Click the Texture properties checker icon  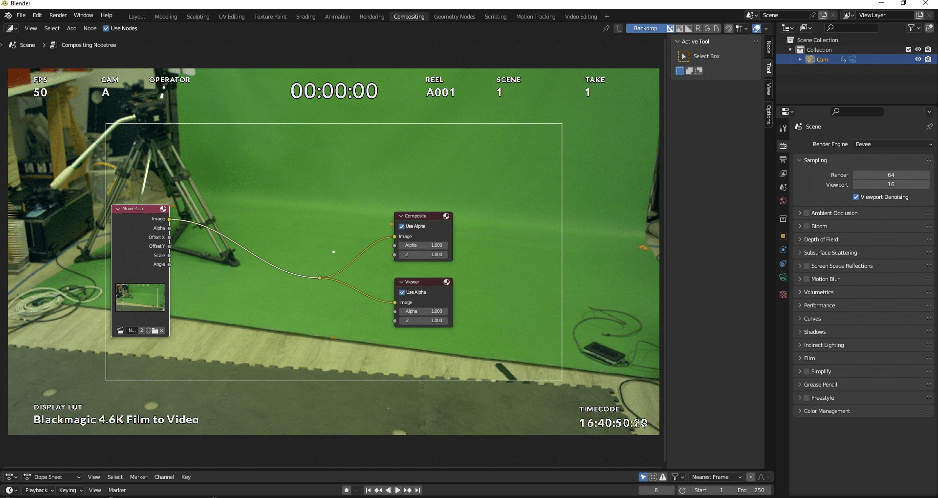tap(783, 295)
